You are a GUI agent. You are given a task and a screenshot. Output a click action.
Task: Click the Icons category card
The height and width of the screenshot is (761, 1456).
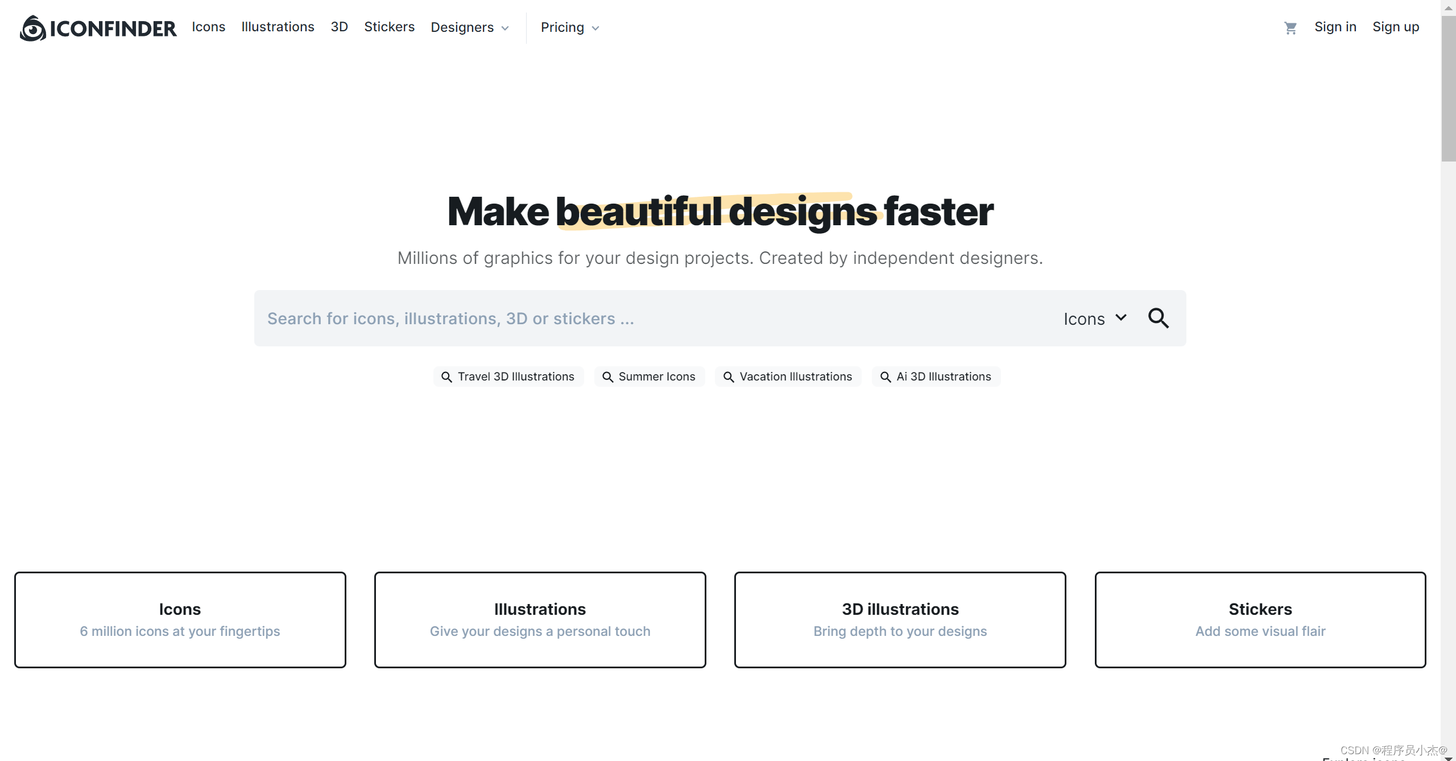coord(180,618)
